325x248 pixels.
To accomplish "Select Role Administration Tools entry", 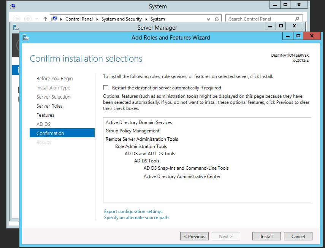I will 141,146.
